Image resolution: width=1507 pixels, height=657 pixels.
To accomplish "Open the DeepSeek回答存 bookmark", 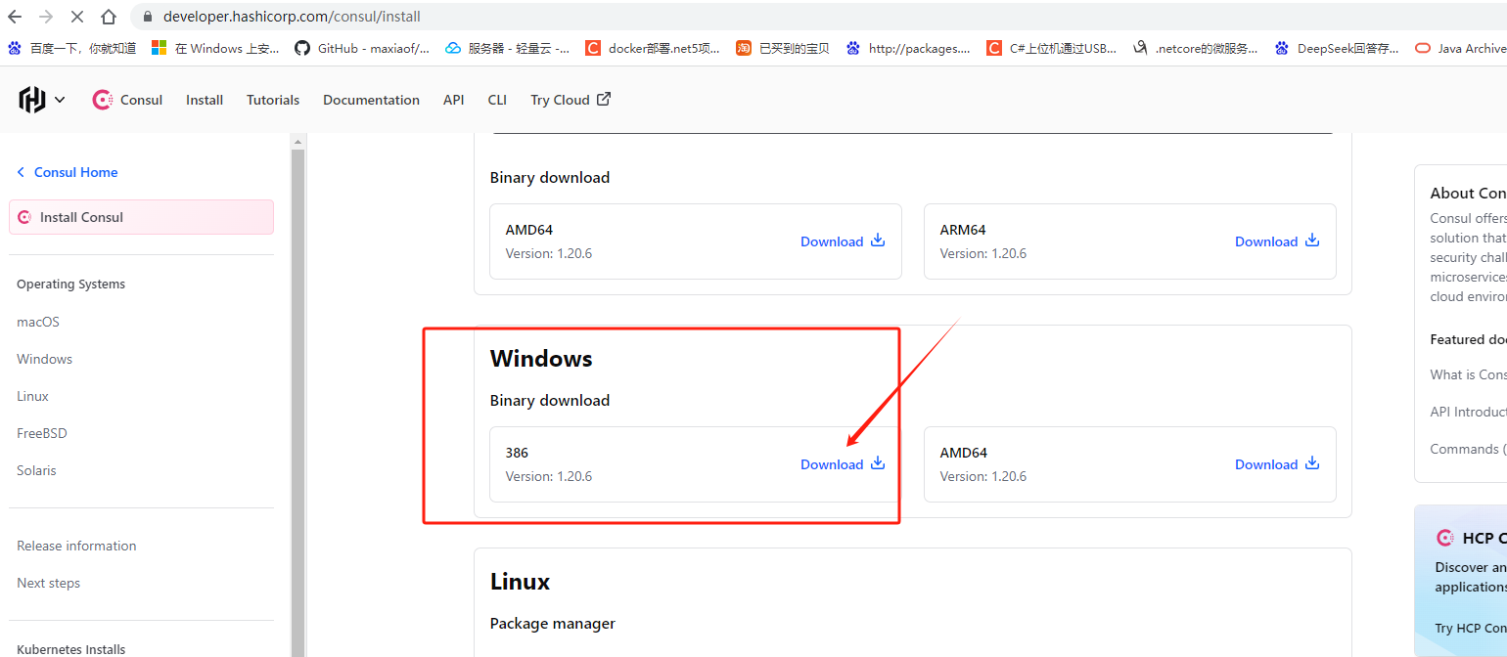I will pos(1338,48).
